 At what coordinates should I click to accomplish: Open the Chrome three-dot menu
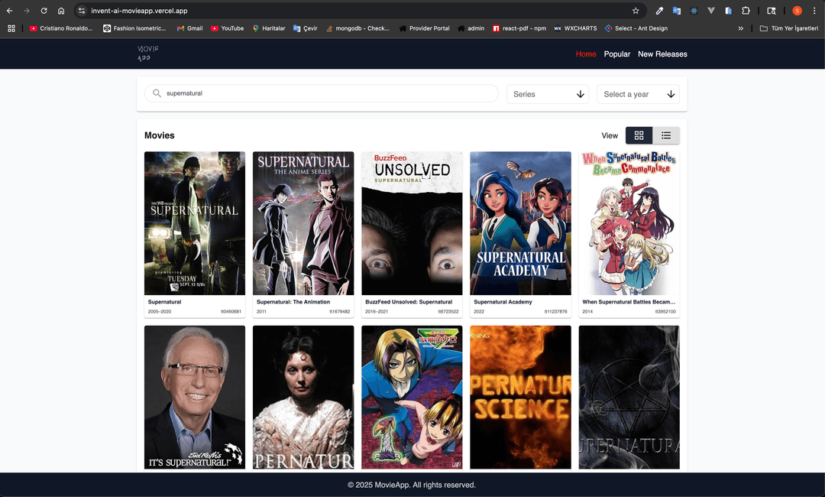tap(814, 11)
